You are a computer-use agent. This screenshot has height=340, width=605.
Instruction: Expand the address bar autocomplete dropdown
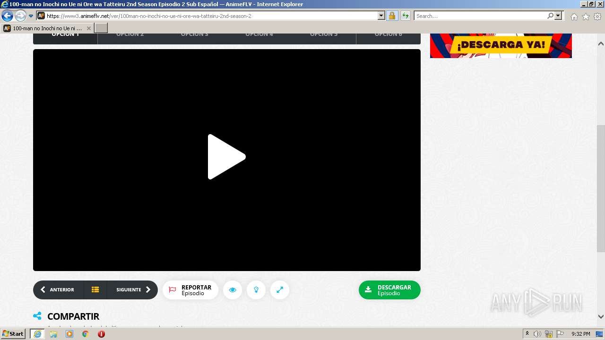pyautogui.click(x=381, y=16)
